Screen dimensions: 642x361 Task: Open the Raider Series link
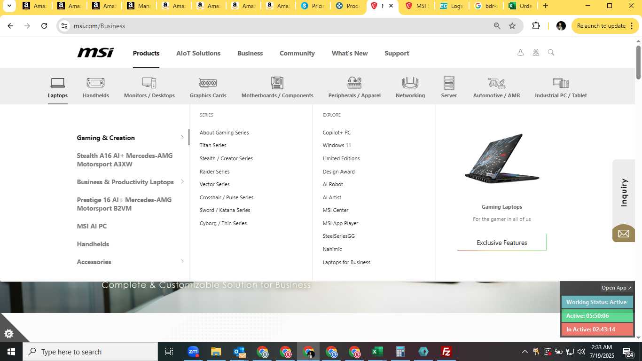pyautogui.click(x=215, y=172)
